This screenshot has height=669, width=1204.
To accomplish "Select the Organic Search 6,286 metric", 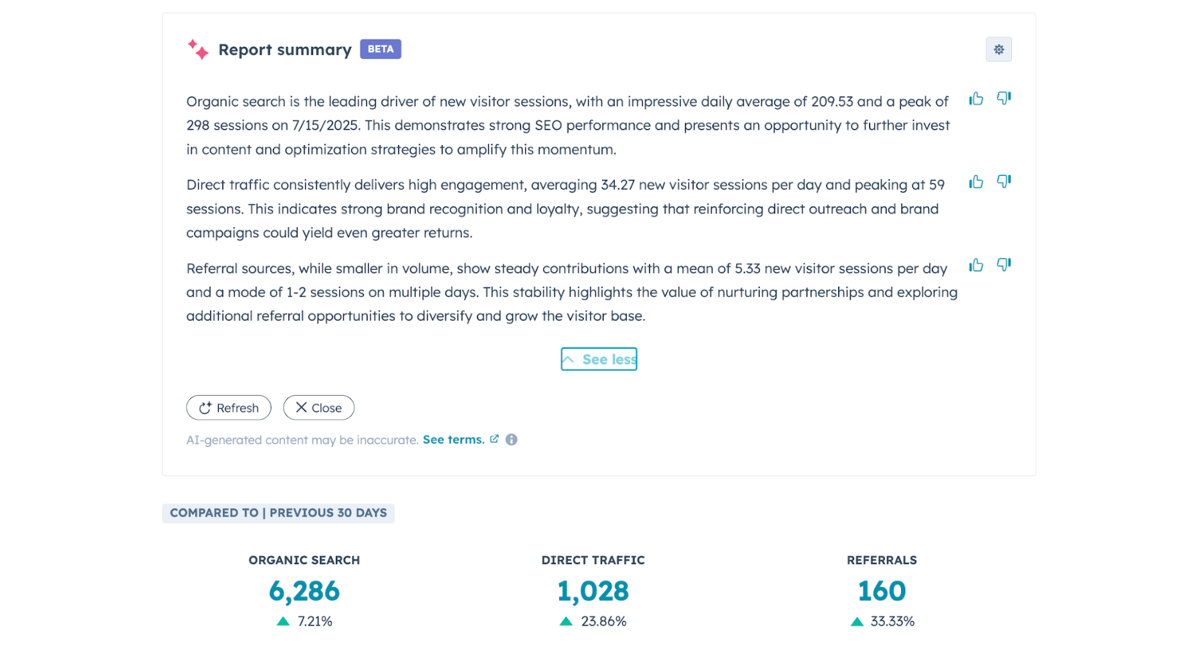I will coord(304,591).
